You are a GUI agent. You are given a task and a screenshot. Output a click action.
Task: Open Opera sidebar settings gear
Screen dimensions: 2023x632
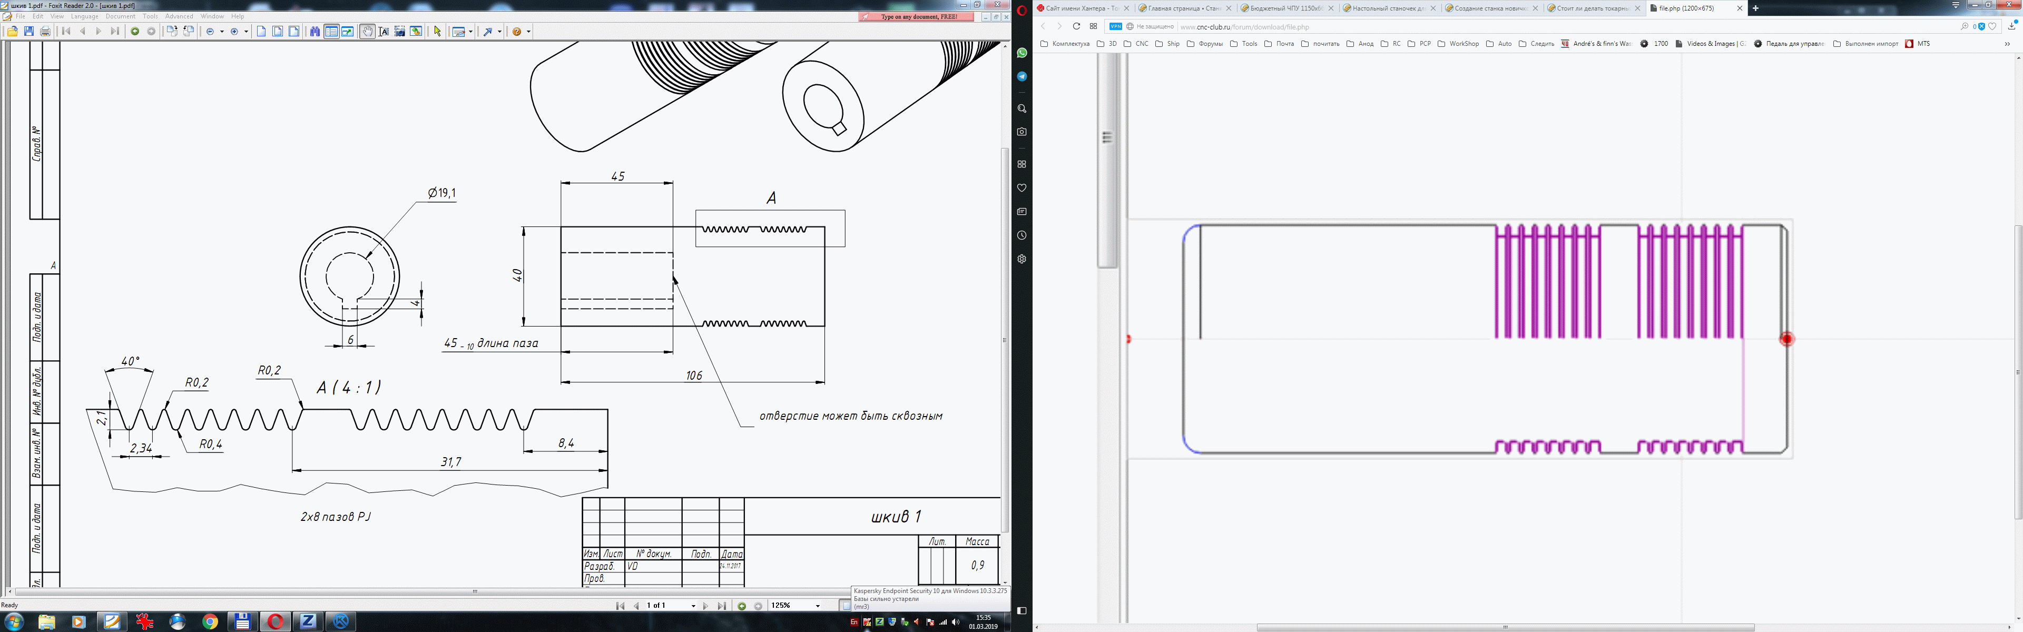(1022, 259)
